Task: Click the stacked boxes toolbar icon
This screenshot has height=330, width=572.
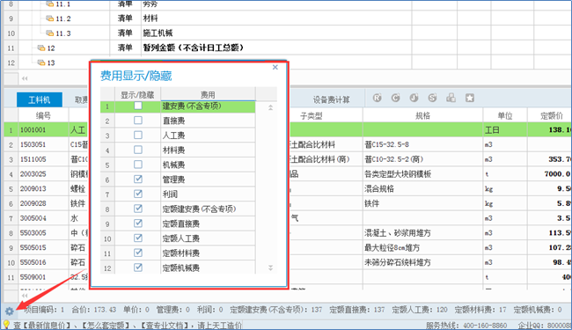Action: tap(451, 98)
